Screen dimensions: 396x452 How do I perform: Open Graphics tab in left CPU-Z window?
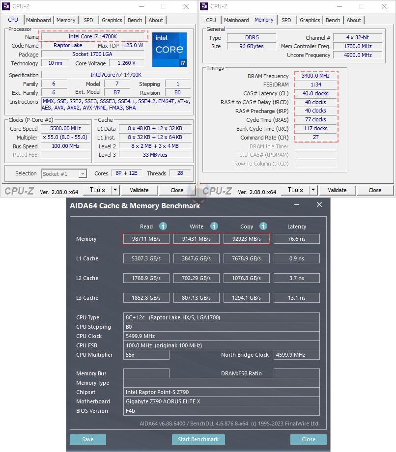[x=112, y=20]
